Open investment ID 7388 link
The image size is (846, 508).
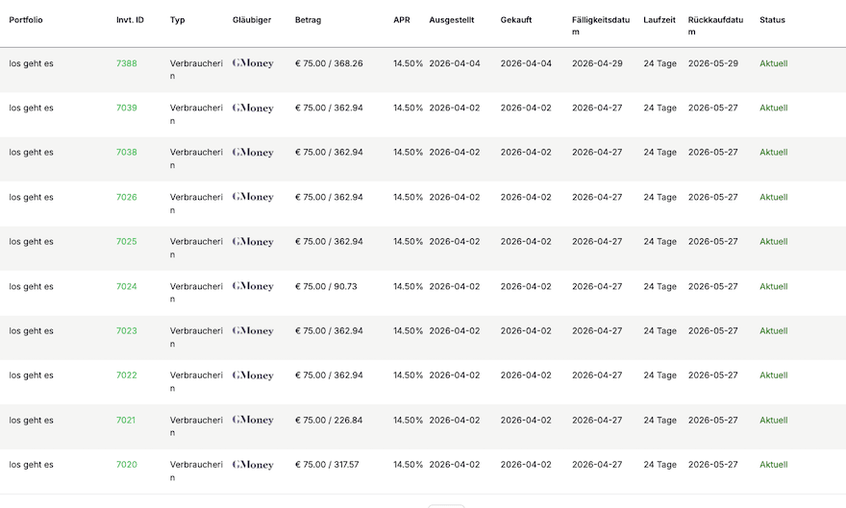(x=127, y=63)
